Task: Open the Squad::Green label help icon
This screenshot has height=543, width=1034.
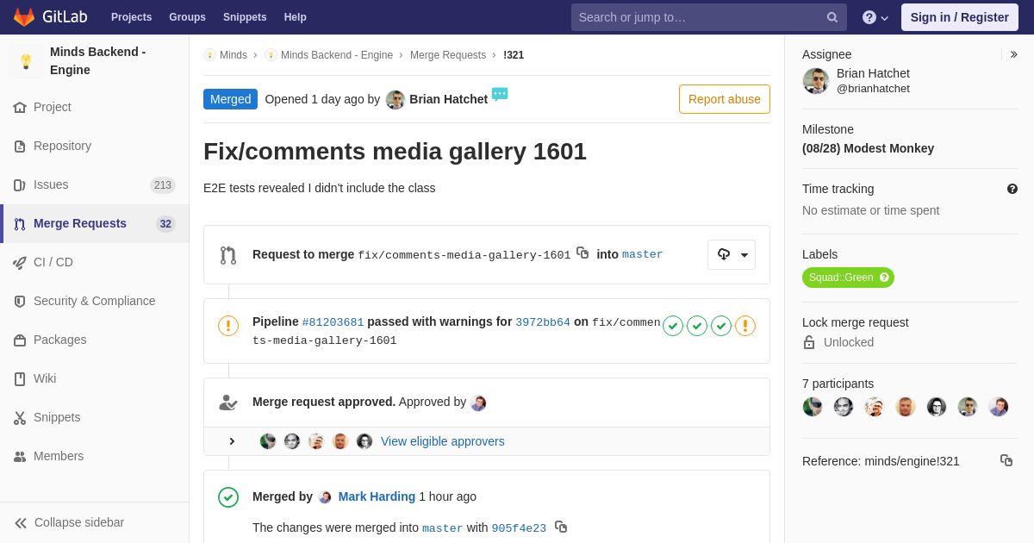Action: point(884,278)
